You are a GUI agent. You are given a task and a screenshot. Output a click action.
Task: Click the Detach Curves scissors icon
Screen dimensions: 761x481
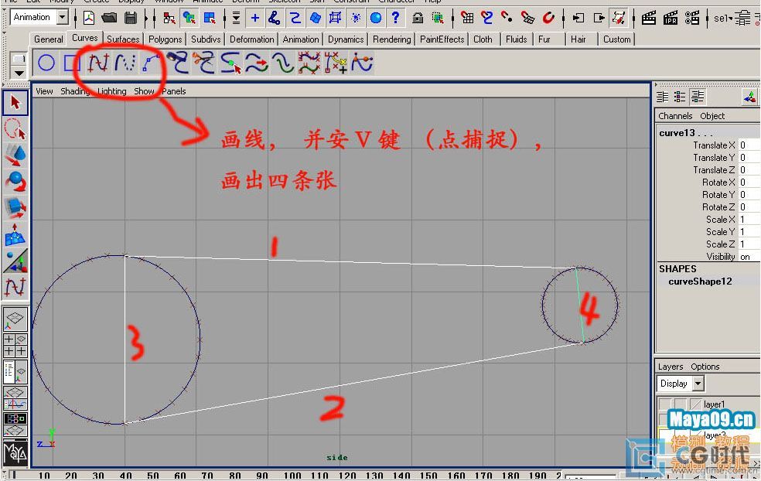click(204, 63)
